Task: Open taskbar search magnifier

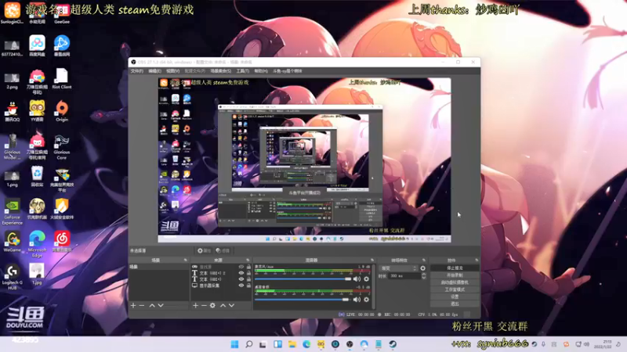Action: pyautogui.click(x=248, y=344)
